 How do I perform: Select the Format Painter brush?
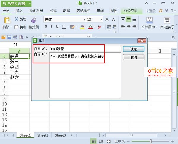(x=34, y=20)
